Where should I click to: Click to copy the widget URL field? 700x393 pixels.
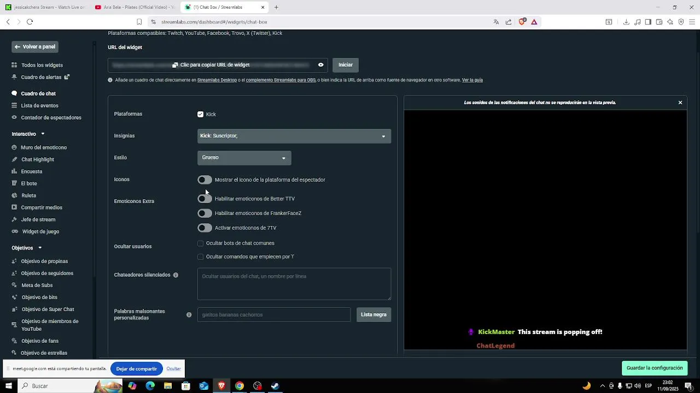218,65
